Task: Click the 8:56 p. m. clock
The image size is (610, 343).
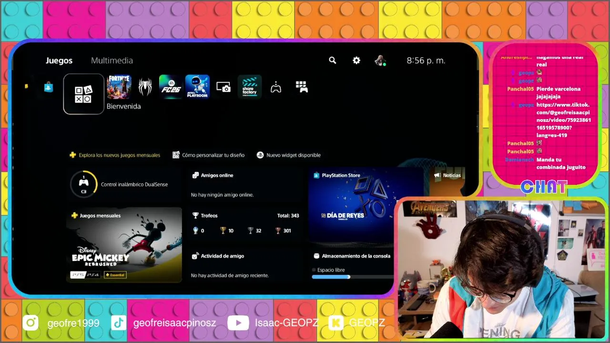Action: (x=426, y=61)
